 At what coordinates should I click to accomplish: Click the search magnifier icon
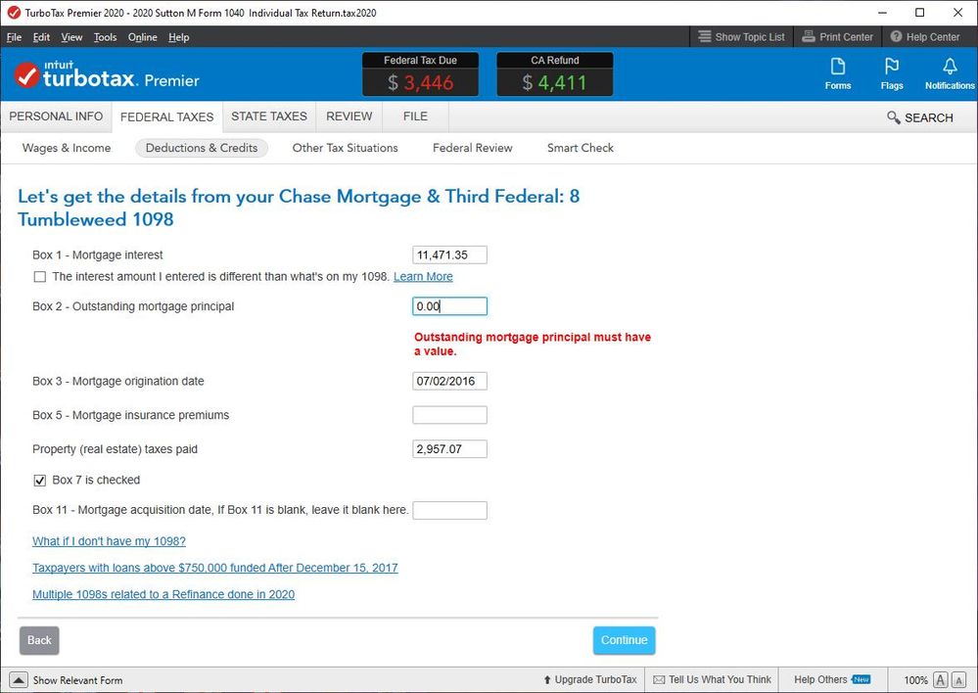click(893, 117)
